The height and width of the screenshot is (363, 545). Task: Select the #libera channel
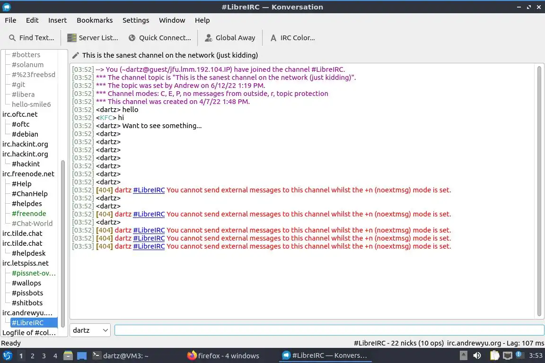[23, 95]
